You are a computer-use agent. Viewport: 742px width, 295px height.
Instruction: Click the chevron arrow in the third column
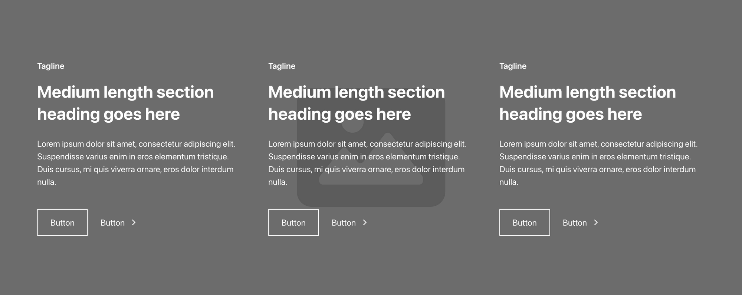tap(596, 222)
